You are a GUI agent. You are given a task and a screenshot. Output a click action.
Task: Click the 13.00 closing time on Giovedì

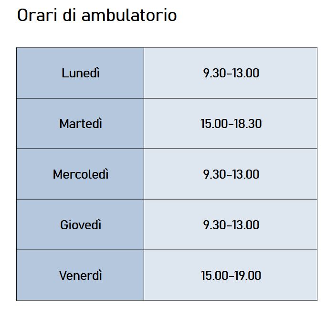[x=245, y=225]
